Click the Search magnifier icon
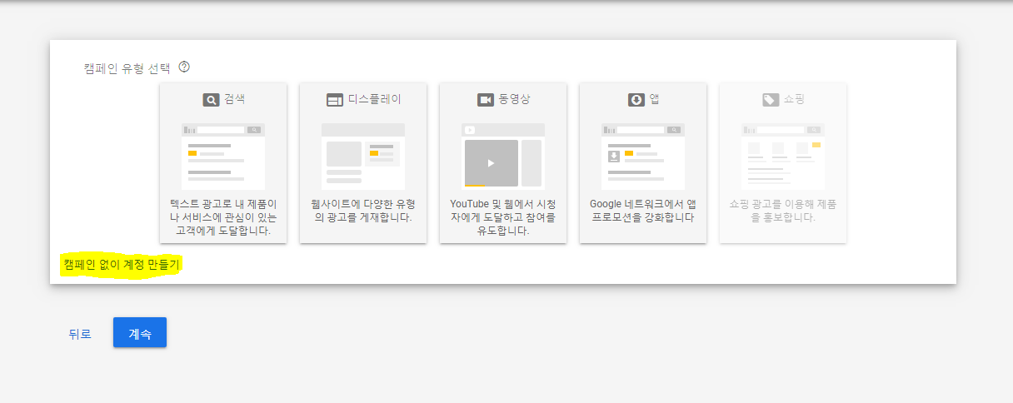Screen dimensions: 1013x403 (x=211, y=100)
